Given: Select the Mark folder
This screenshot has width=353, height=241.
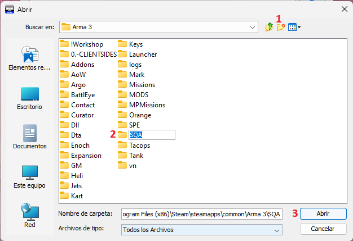Looking at the screenshot, I should tap(131, 75).
